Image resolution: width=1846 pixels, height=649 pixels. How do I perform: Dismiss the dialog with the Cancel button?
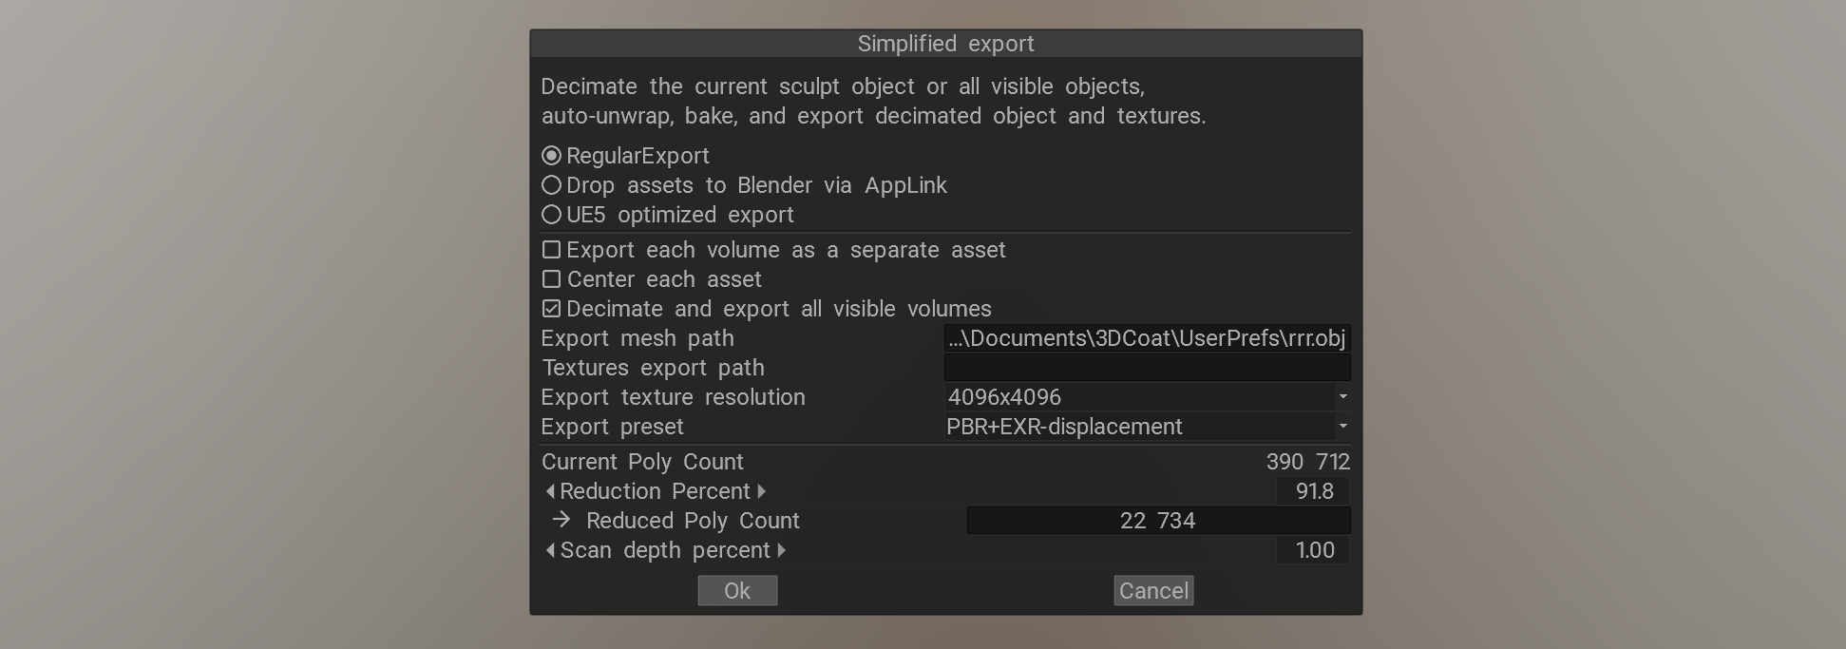pos(1152,590)
